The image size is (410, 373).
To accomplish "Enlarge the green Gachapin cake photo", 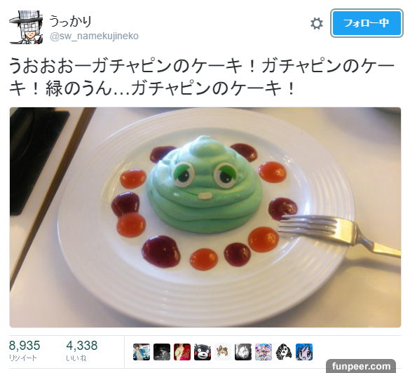I will [205, 217].
